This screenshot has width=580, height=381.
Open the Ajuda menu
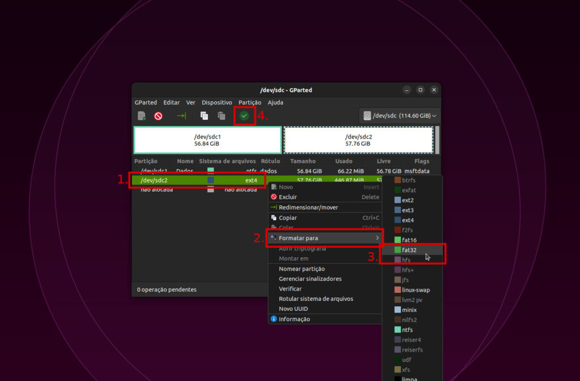point(275,103)
